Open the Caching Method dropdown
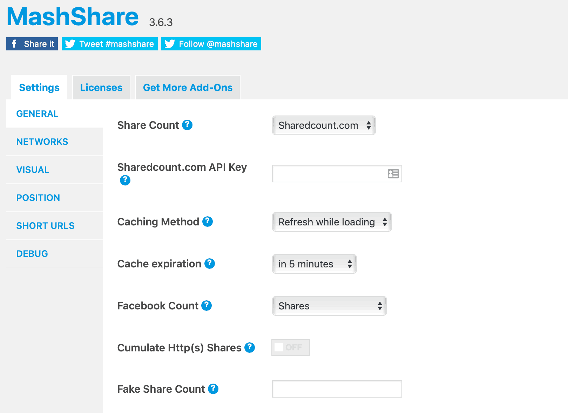Image resolution: width=568 pixels, height=413 pixels. click(x=331, y=222)
